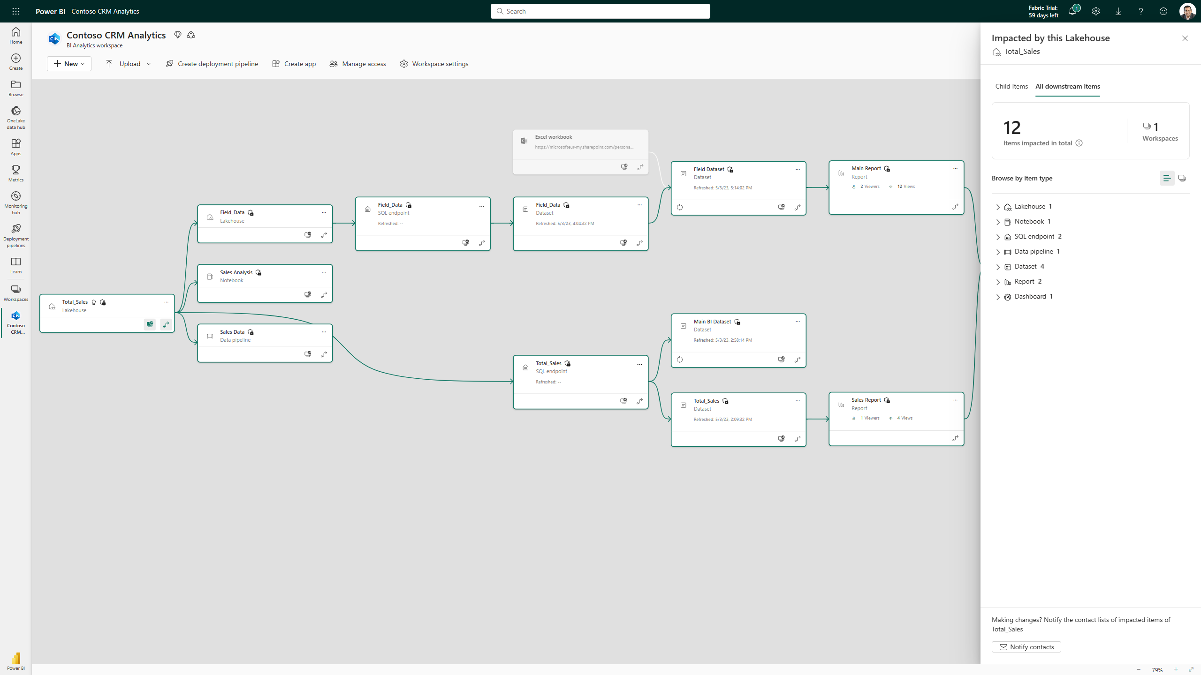This screenshot has height=675, width=1201.
Task: Close the Impacted by this Lakehouse panel
Action: click(1185, 38)
